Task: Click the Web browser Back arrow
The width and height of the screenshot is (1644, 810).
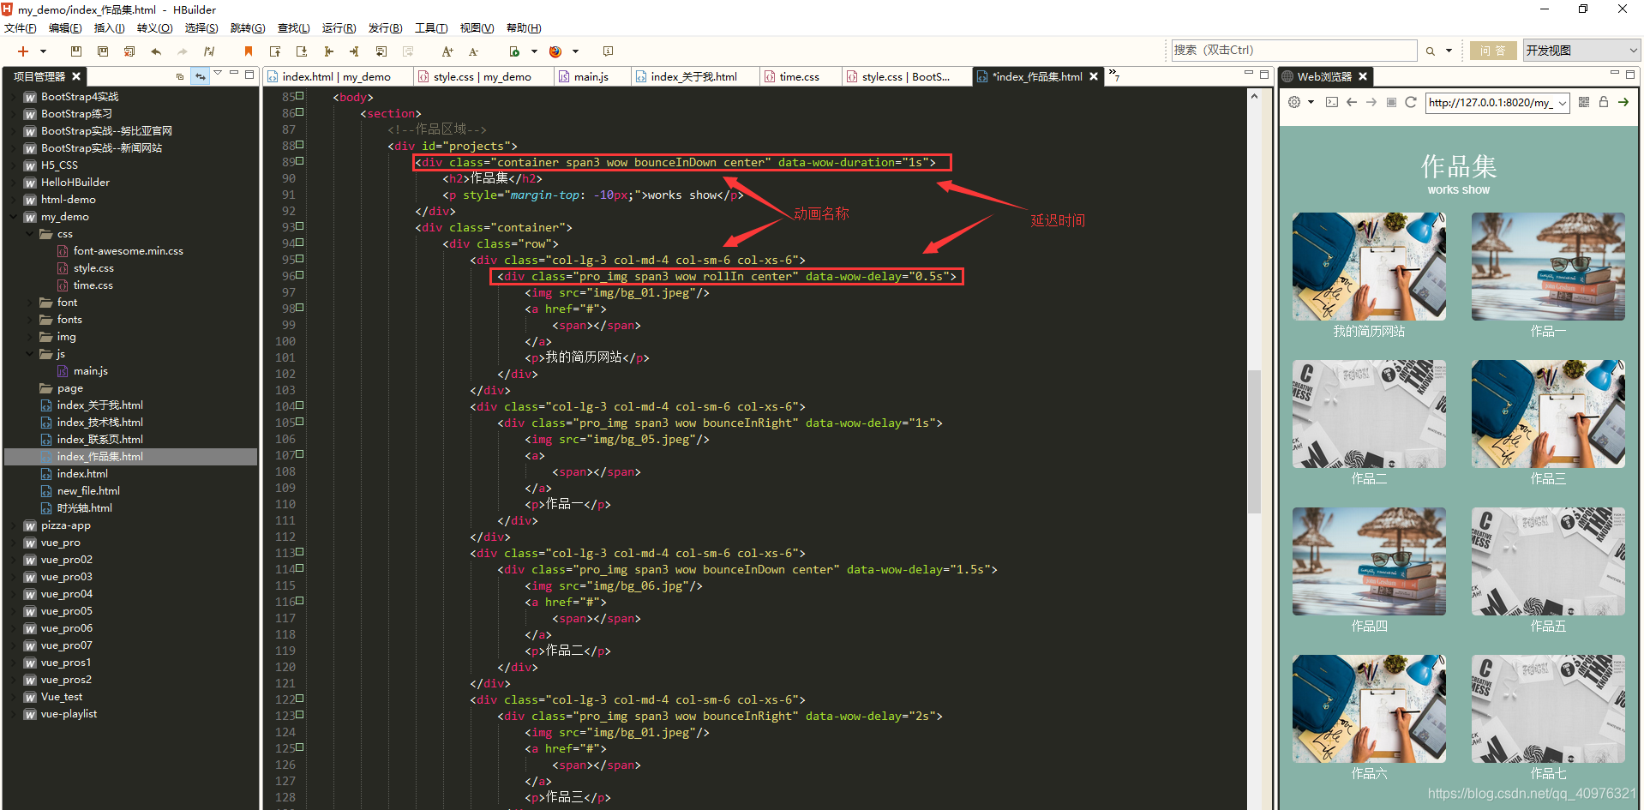Action: click(1352, 102)
